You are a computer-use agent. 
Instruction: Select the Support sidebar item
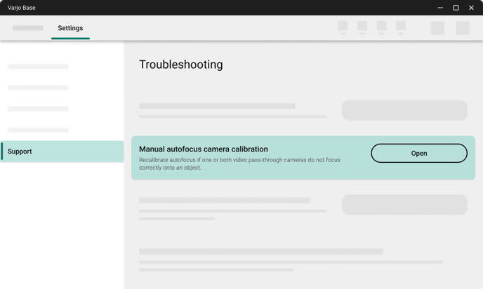point(62,152)
